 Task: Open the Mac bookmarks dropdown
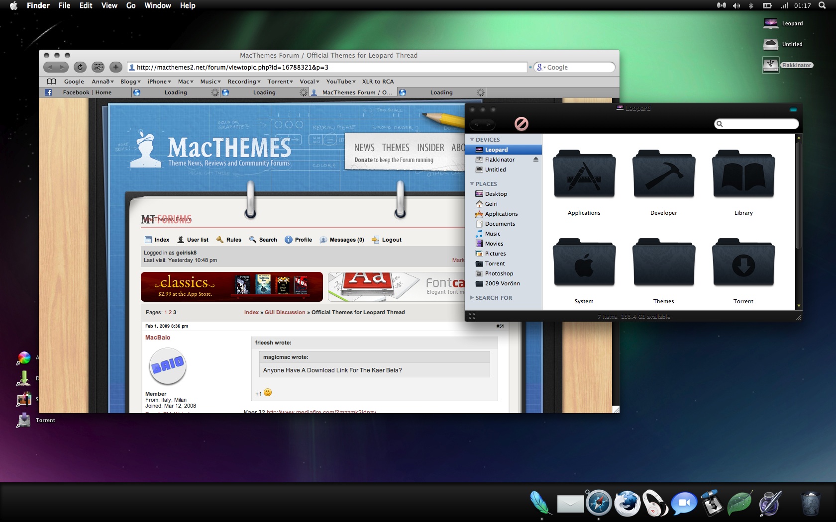(186, 82)
